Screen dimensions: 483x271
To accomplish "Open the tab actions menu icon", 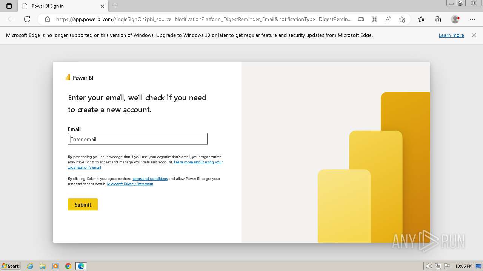I will [x=9, y=6].
